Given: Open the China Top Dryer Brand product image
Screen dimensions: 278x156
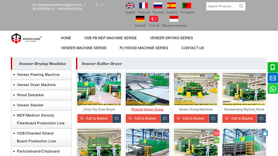Looking at the screenshot, I should point(99,89).
